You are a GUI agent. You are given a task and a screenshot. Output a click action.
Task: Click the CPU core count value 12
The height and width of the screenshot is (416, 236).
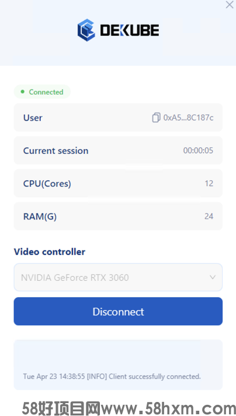pyautogui.click(x=209, y=183)
